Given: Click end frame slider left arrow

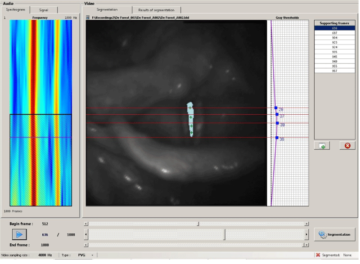Looking at the screenshot, I should 86,245.
